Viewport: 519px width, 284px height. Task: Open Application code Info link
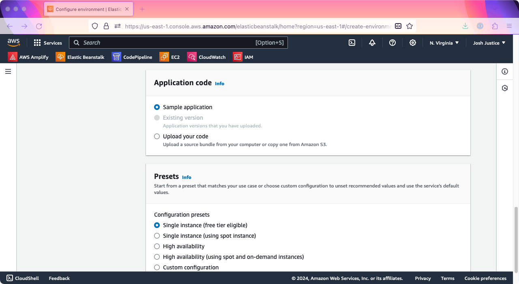(219, 84)
